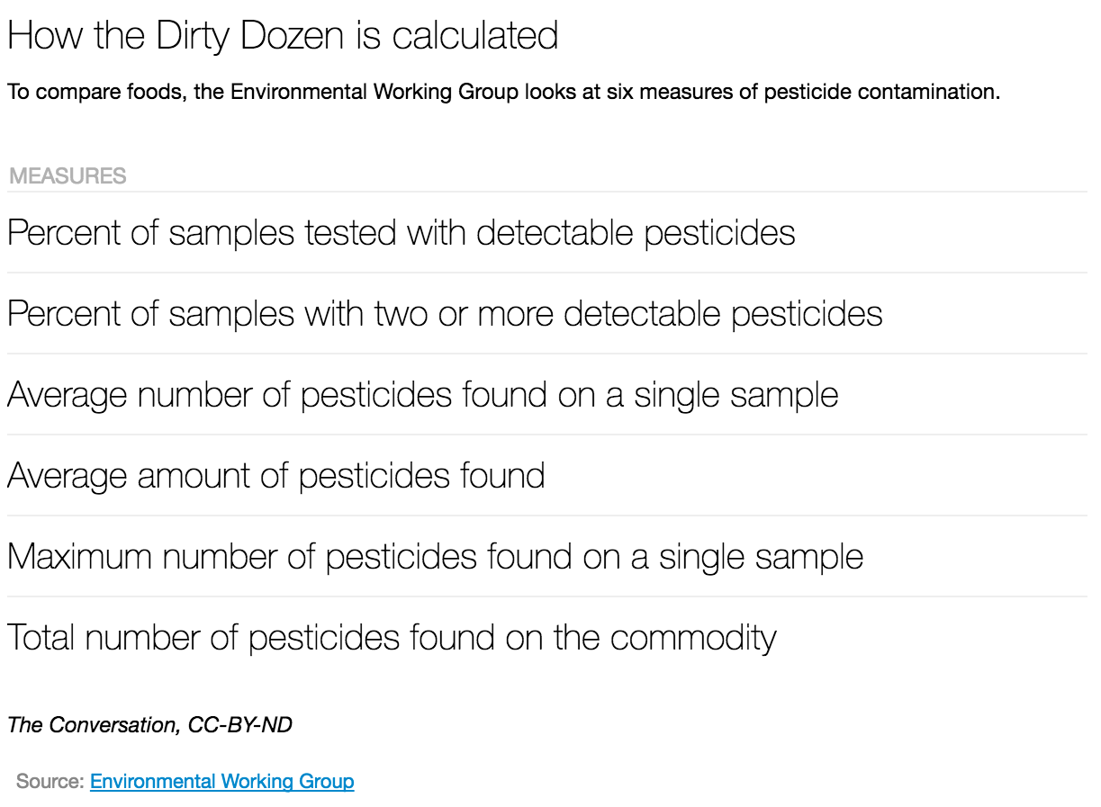This screenshot has width=1101, height=807.
Task: Click the word 'Maximum' in the table
Action: [81, 557]
